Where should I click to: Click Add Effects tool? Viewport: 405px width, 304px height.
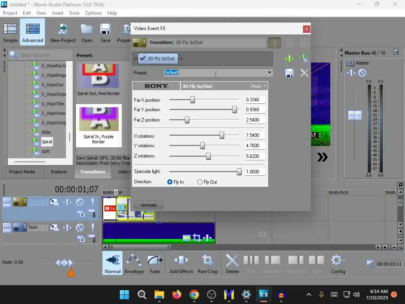click(181, 263)
